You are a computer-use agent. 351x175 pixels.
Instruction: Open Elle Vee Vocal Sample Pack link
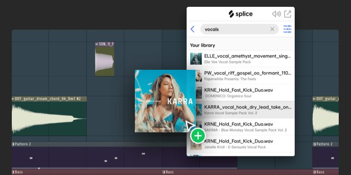(227, 62)
